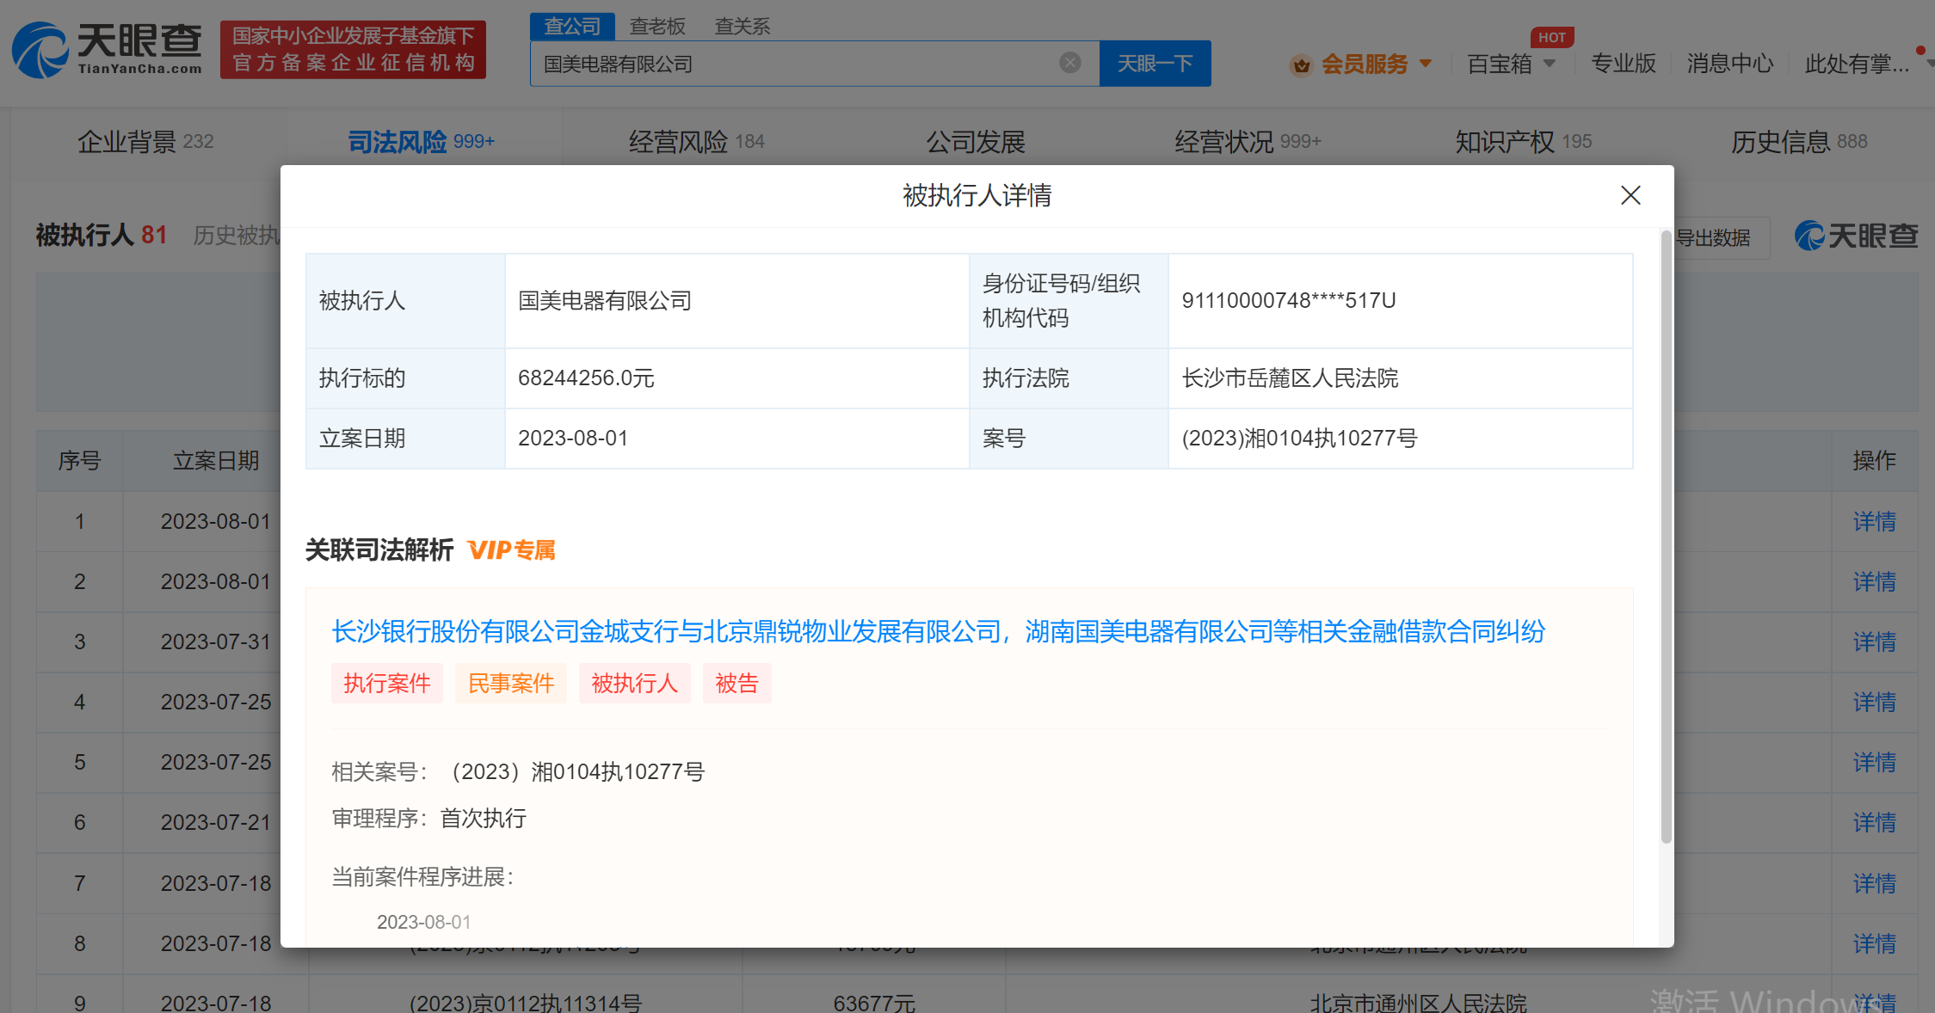The image size is (1935, 1013).
Task: Open the account name dropdown 此处有掌...
Action: tap(1858, 64)
